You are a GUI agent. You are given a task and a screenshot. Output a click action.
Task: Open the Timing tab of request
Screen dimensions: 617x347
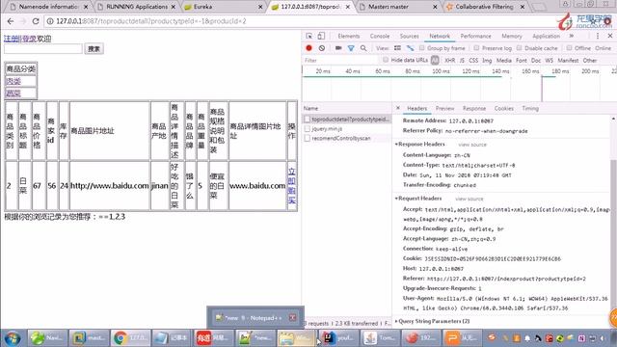(x=530, y=108)
